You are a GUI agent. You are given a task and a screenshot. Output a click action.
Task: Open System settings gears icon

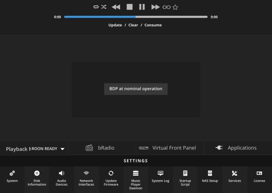pos(12,173)
